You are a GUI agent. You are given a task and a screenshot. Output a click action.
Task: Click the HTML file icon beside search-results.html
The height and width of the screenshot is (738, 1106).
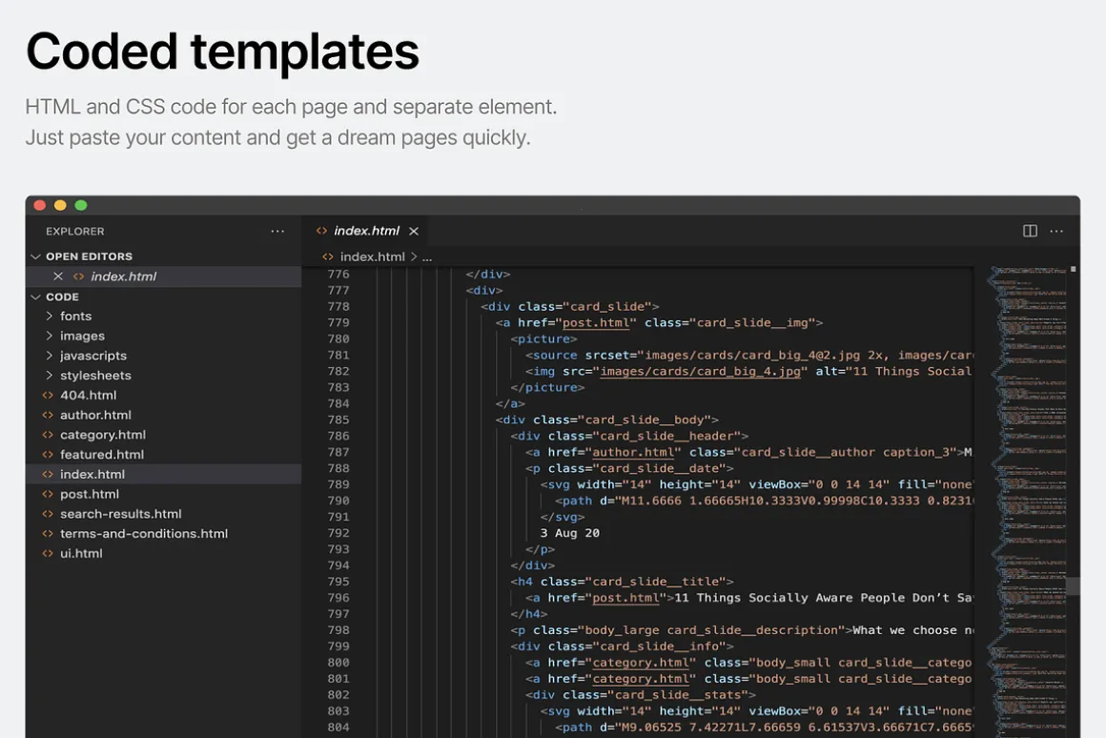[x=48, y=514]
